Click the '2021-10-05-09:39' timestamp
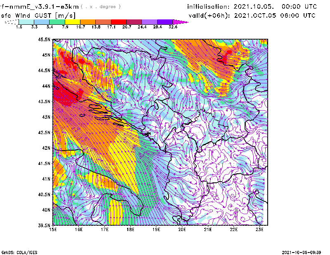330x255 pixels. tap(302, 253)
